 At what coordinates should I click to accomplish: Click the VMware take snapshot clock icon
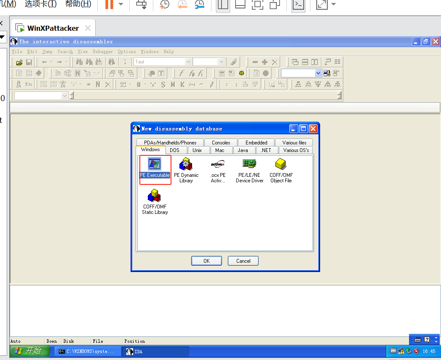164,4
